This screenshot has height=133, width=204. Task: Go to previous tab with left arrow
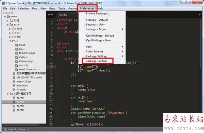(49, 15)
